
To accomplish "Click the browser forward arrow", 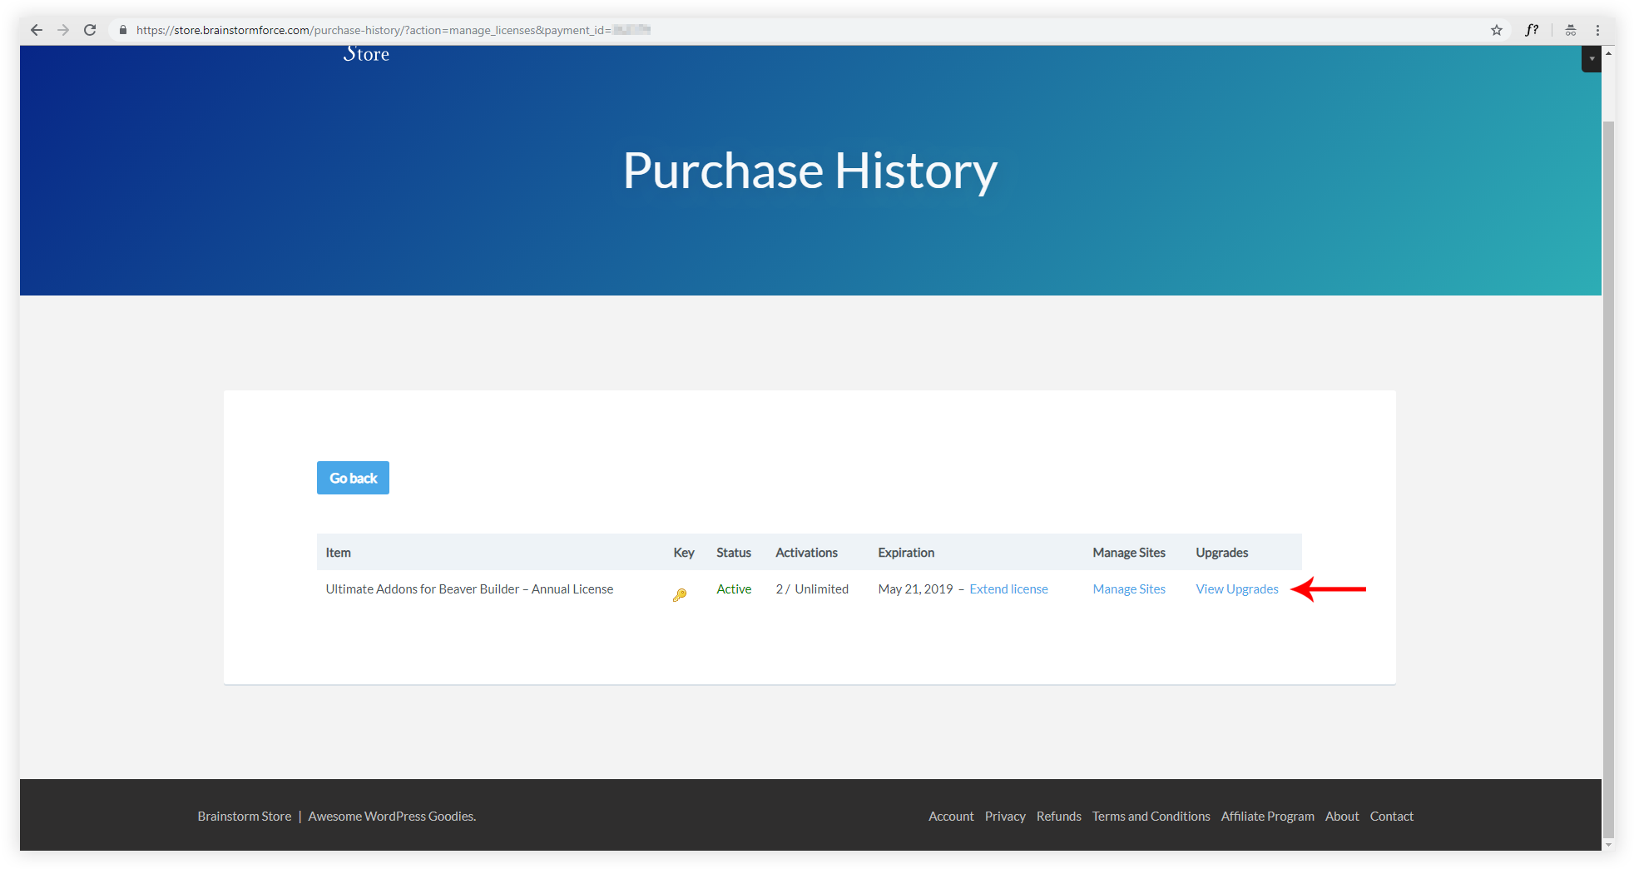I will (x=63, y=30).
